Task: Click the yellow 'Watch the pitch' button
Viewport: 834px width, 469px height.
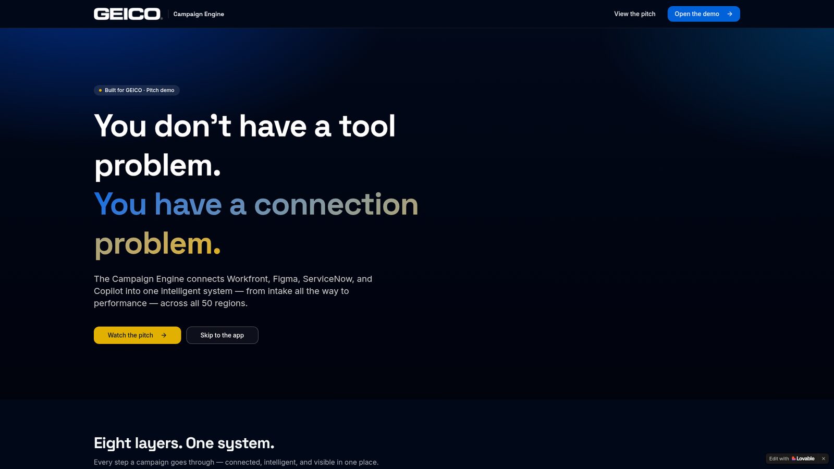Action: 137,335
